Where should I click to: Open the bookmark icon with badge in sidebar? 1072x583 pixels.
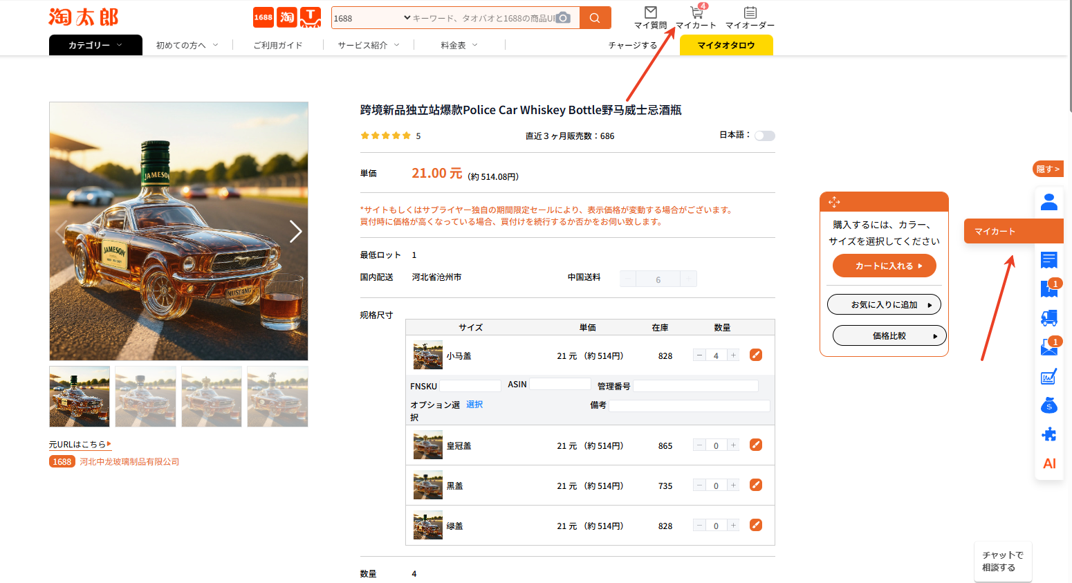coord(1049,289)
